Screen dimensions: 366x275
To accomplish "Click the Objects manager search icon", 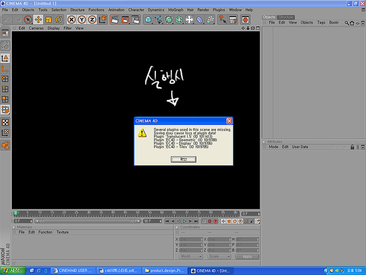I will [347, 23].
